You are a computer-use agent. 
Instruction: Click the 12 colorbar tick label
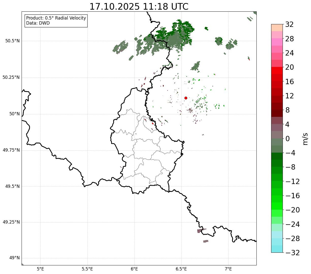tap(289, 96)
